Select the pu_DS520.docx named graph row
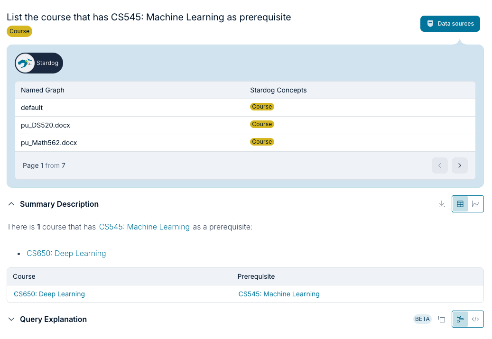The image size is (492, 339). (46, 125)
